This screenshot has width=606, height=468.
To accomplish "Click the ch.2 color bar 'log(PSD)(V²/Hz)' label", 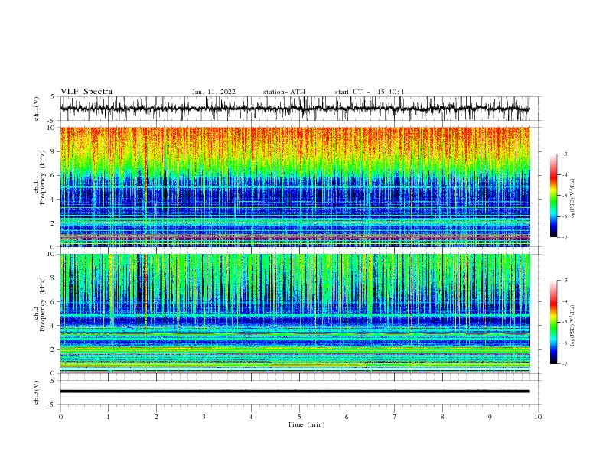I will (x=572, y=325).
